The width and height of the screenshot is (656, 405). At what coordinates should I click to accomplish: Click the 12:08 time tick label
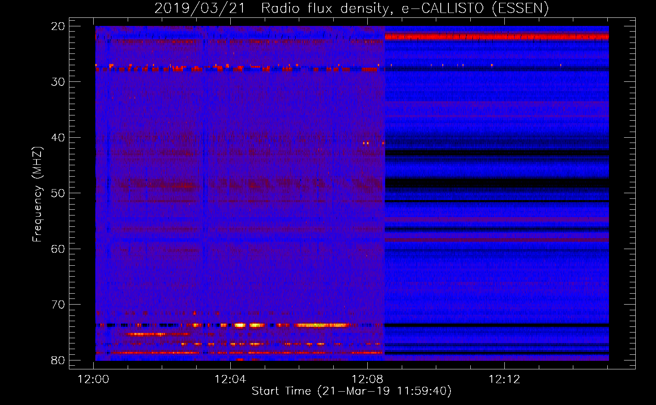[x=367, y=379]
